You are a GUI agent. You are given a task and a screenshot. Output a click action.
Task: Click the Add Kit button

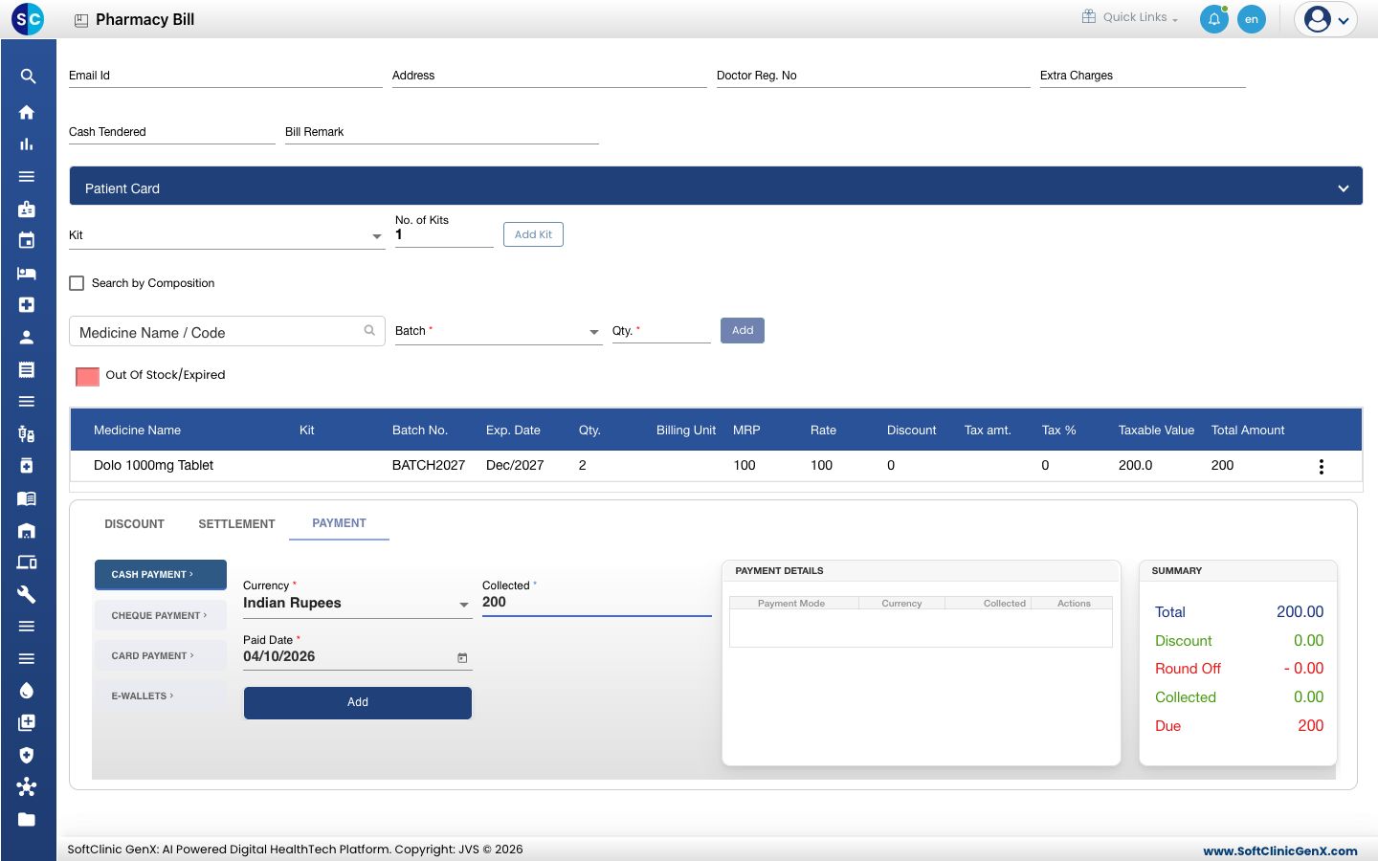(x=533, y=234)
